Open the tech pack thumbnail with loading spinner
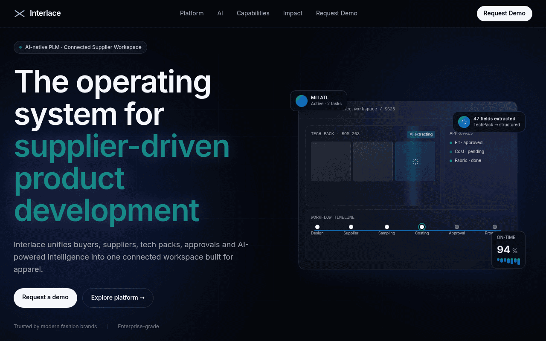 pos(415,162)
